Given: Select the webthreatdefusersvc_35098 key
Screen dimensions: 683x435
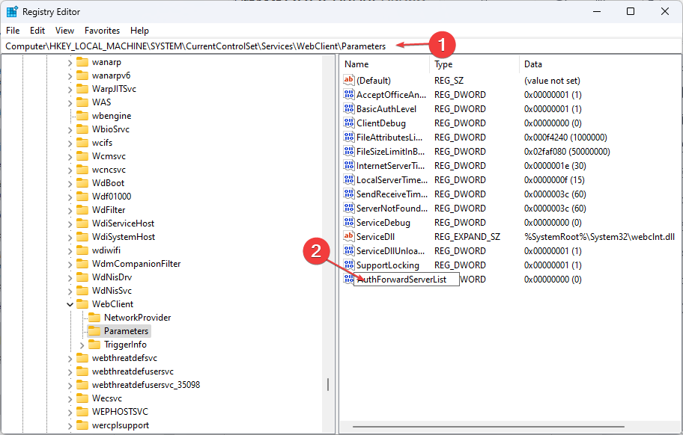Looking at the screenshot, I should pos(146,385).
